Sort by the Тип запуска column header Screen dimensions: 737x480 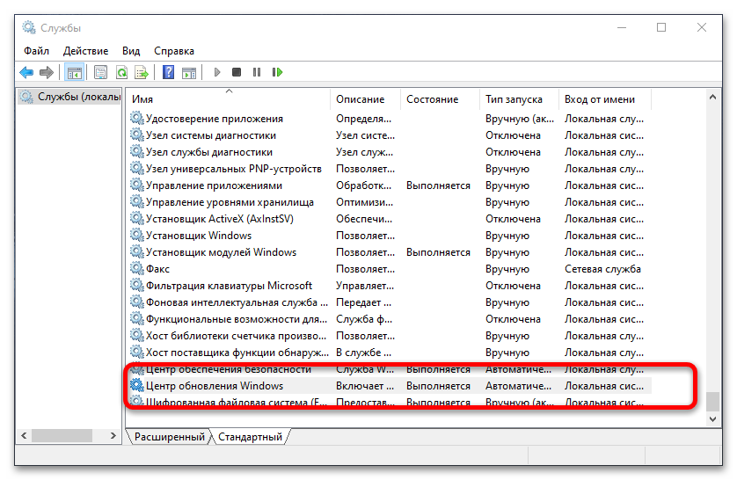pyautogui.click(x=519, y=99)
